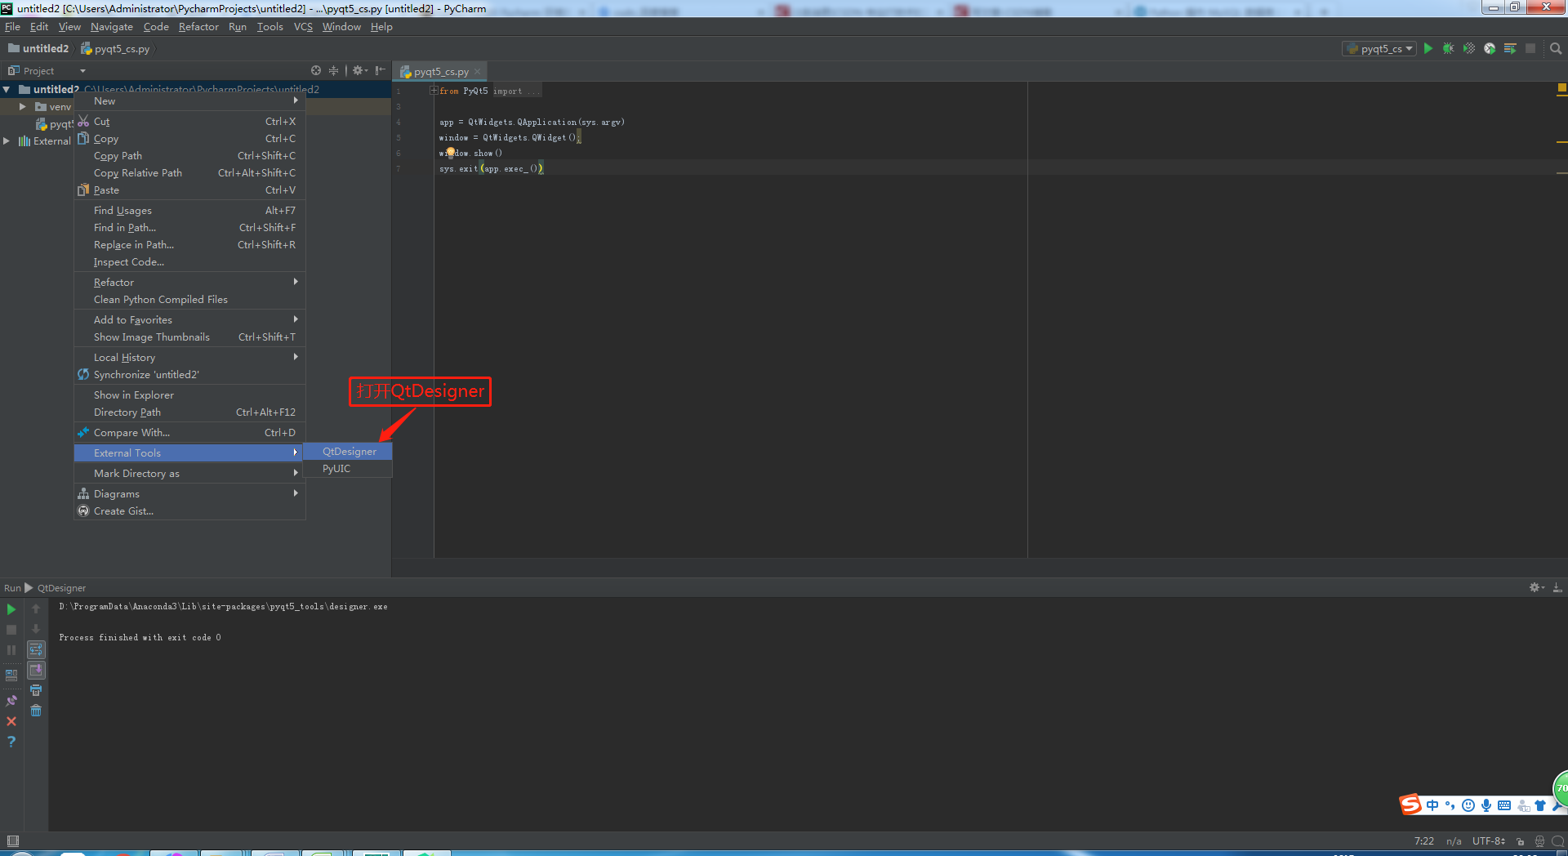Move down the stack trace arrow
The height and width of the screenshot is (856, 1568).
(36, 630)
